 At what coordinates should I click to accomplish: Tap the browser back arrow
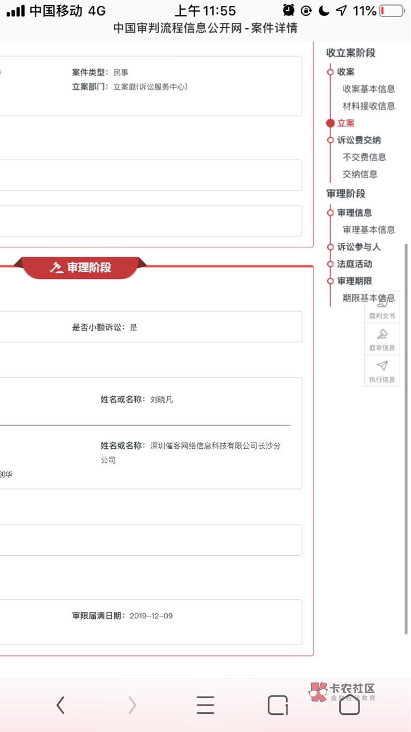[x=61, y=705]
